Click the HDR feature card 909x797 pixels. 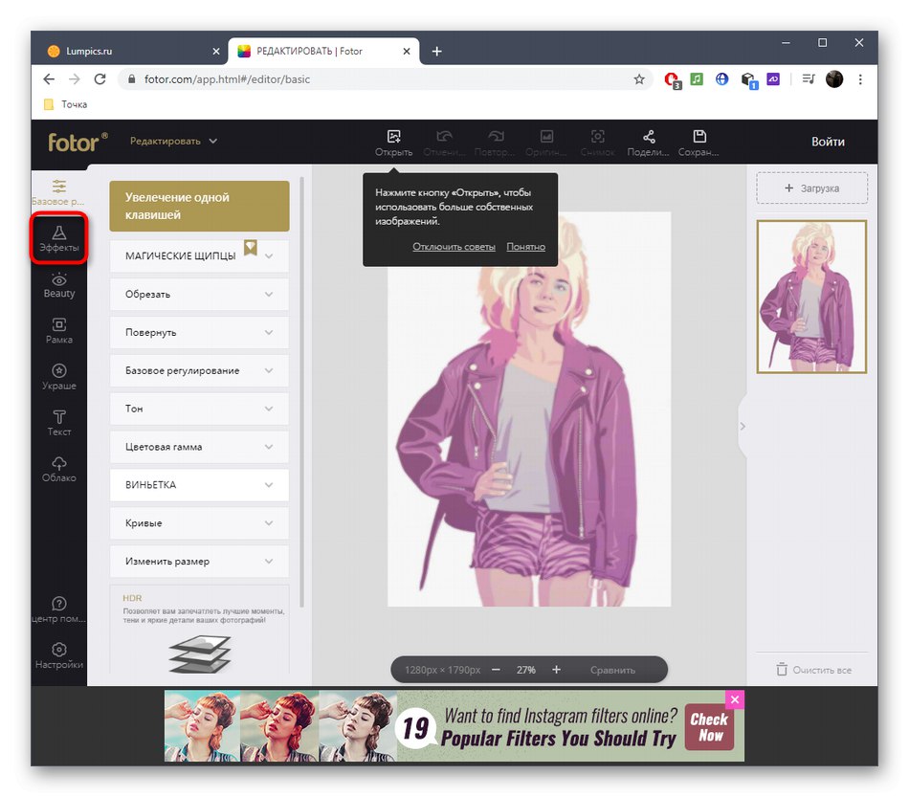tap(199, 629)
